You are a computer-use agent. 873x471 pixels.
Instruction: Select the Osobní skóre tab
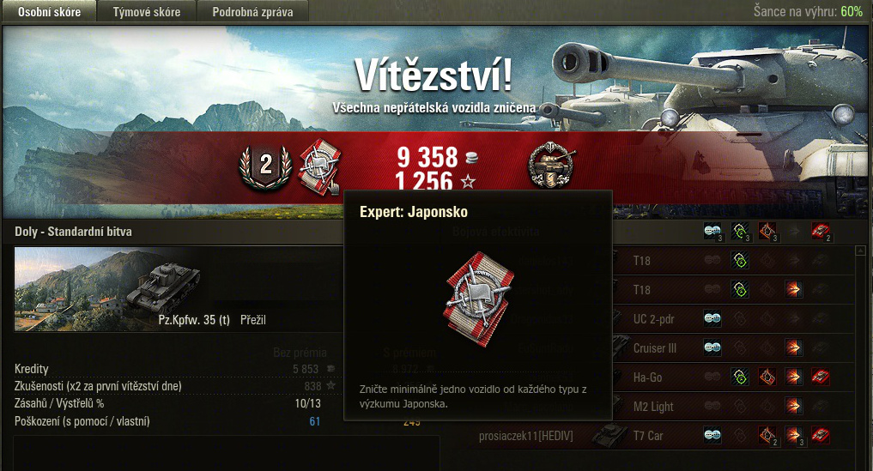[x=49, y=12]
